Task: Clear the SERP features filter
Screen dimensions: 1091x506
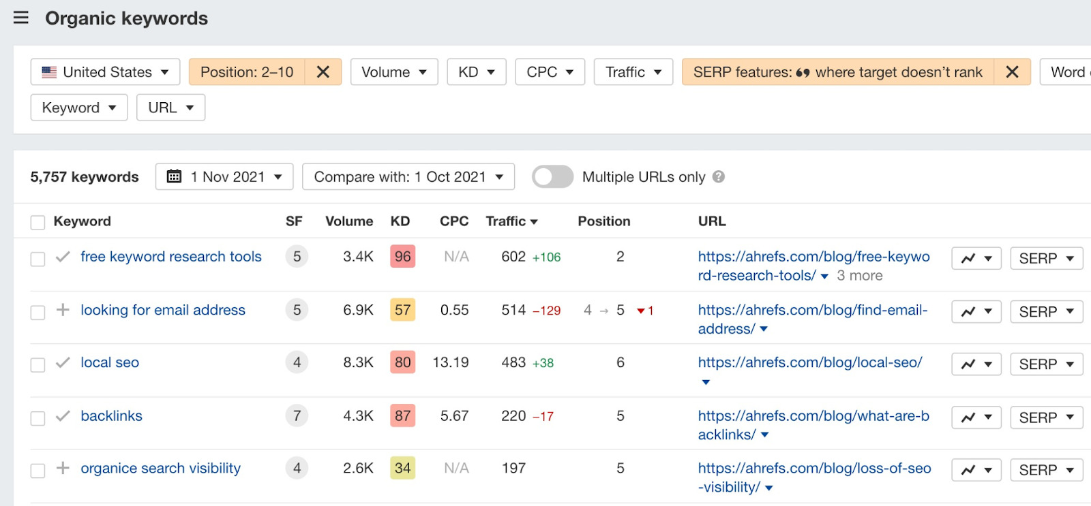Action: tap(1012, 72)
